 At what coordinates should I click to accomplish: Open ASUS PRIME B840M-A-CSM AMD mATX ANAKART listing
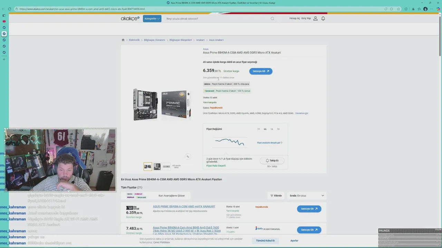[x=184, y=207]
